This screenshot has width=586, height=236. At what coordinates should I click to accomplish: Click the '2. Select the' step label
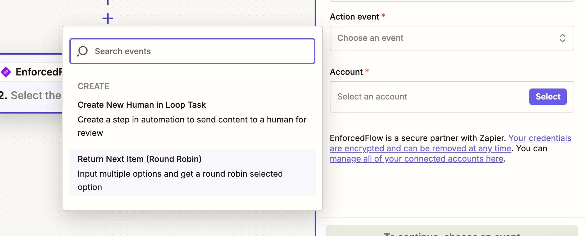[31, 95]
